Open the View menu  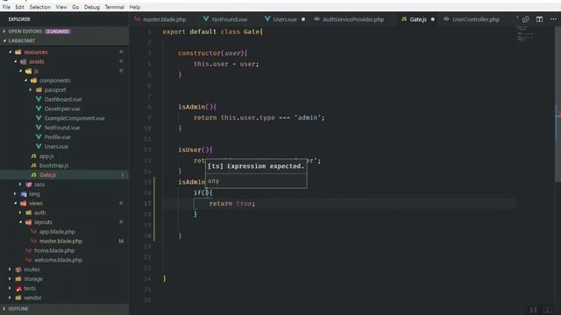tap(61, 7)
